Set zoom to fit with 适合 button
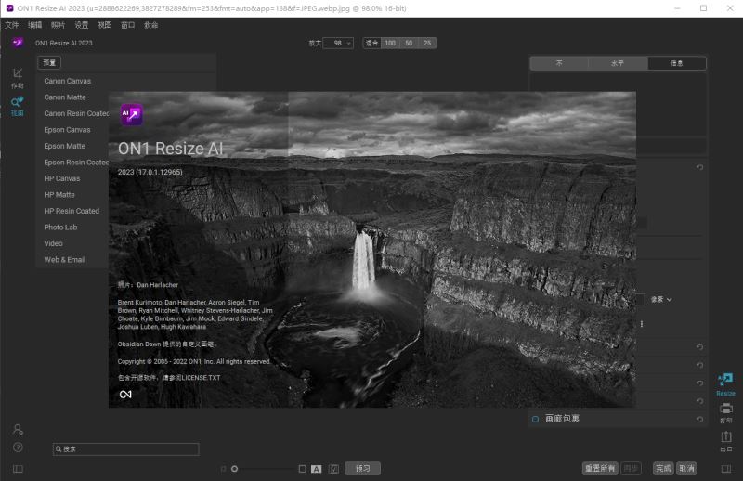 pyautogui.click(x=372, y=43)
